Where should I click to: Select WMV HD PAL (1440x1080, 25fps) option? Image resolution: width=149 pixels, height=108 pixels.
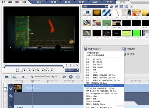(x=100, y=88)
